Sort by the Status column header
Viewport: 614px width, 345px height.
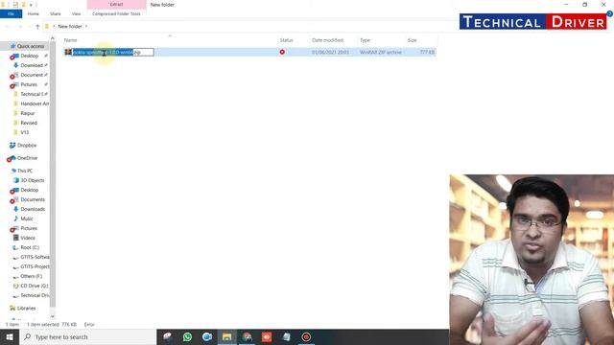pos(286,40)
